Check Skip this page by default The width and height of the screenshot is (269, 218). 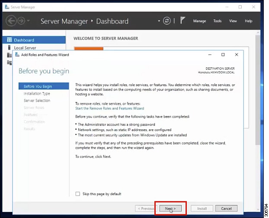tap(77, 194)
